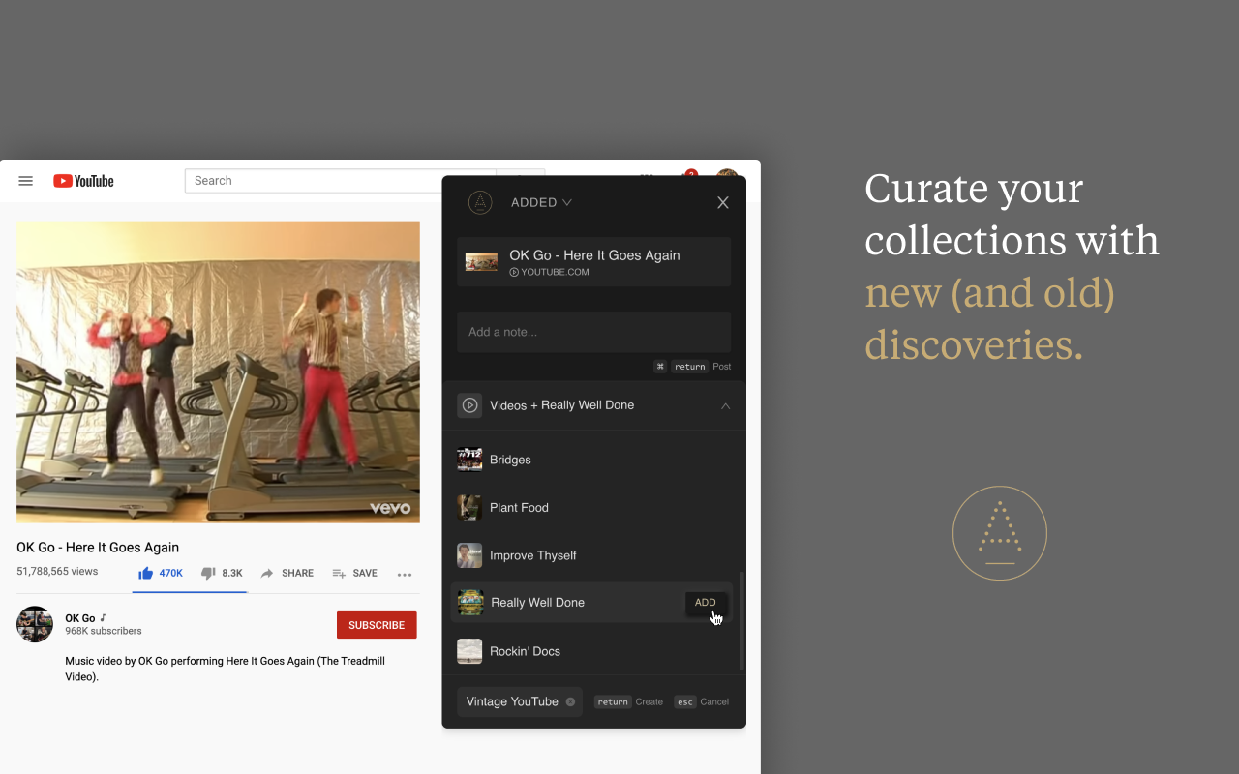Click the '968K subscribers' text
The image size is (1239, 774).
[x=104, y=631]
